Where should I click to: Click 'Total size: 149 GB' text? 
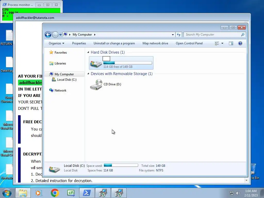[x=153, y=166]
